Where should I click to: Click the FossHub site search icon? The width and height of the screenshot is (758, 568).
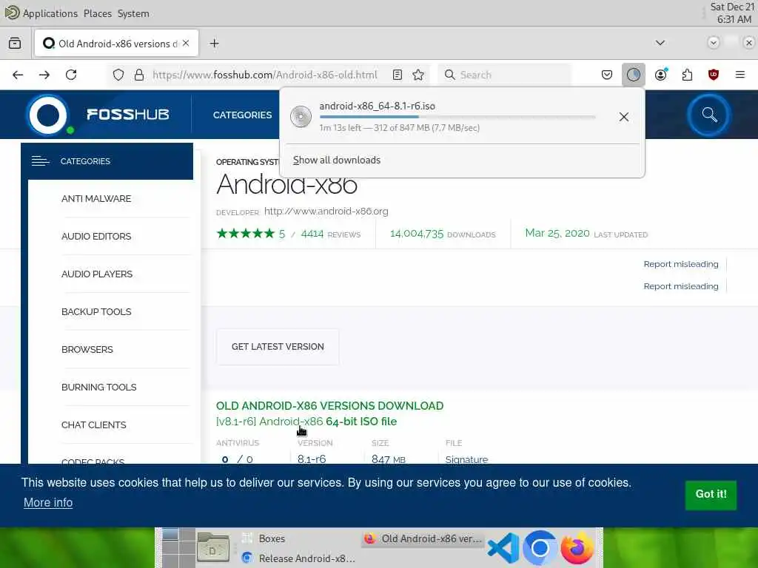[709, 115]
